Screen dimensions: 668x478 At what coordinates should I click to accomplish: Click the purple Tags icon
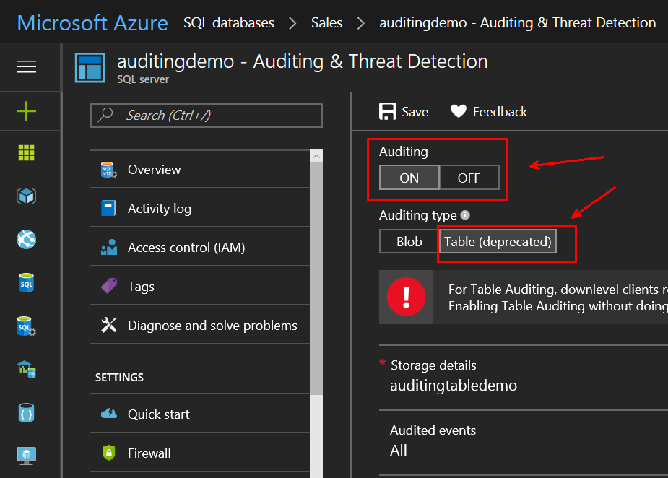click(x=109, y=286)
